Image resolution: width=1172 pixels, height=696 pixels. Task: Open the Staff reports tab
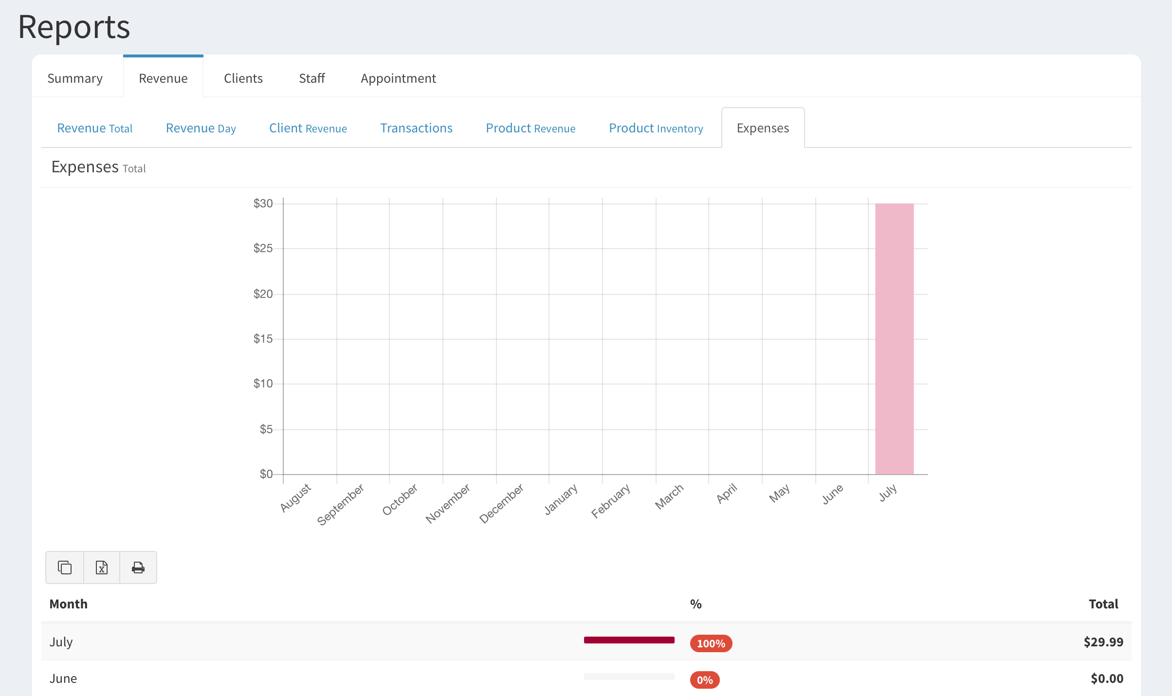pyautogui.click(x=311, y=78)
